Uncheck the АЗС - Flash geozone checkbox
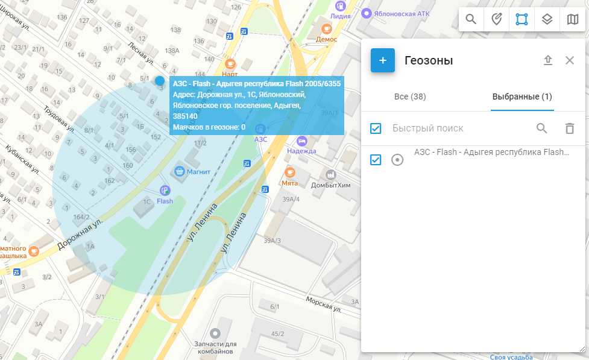Screen dimensions: 589x360 pos(376,160)
